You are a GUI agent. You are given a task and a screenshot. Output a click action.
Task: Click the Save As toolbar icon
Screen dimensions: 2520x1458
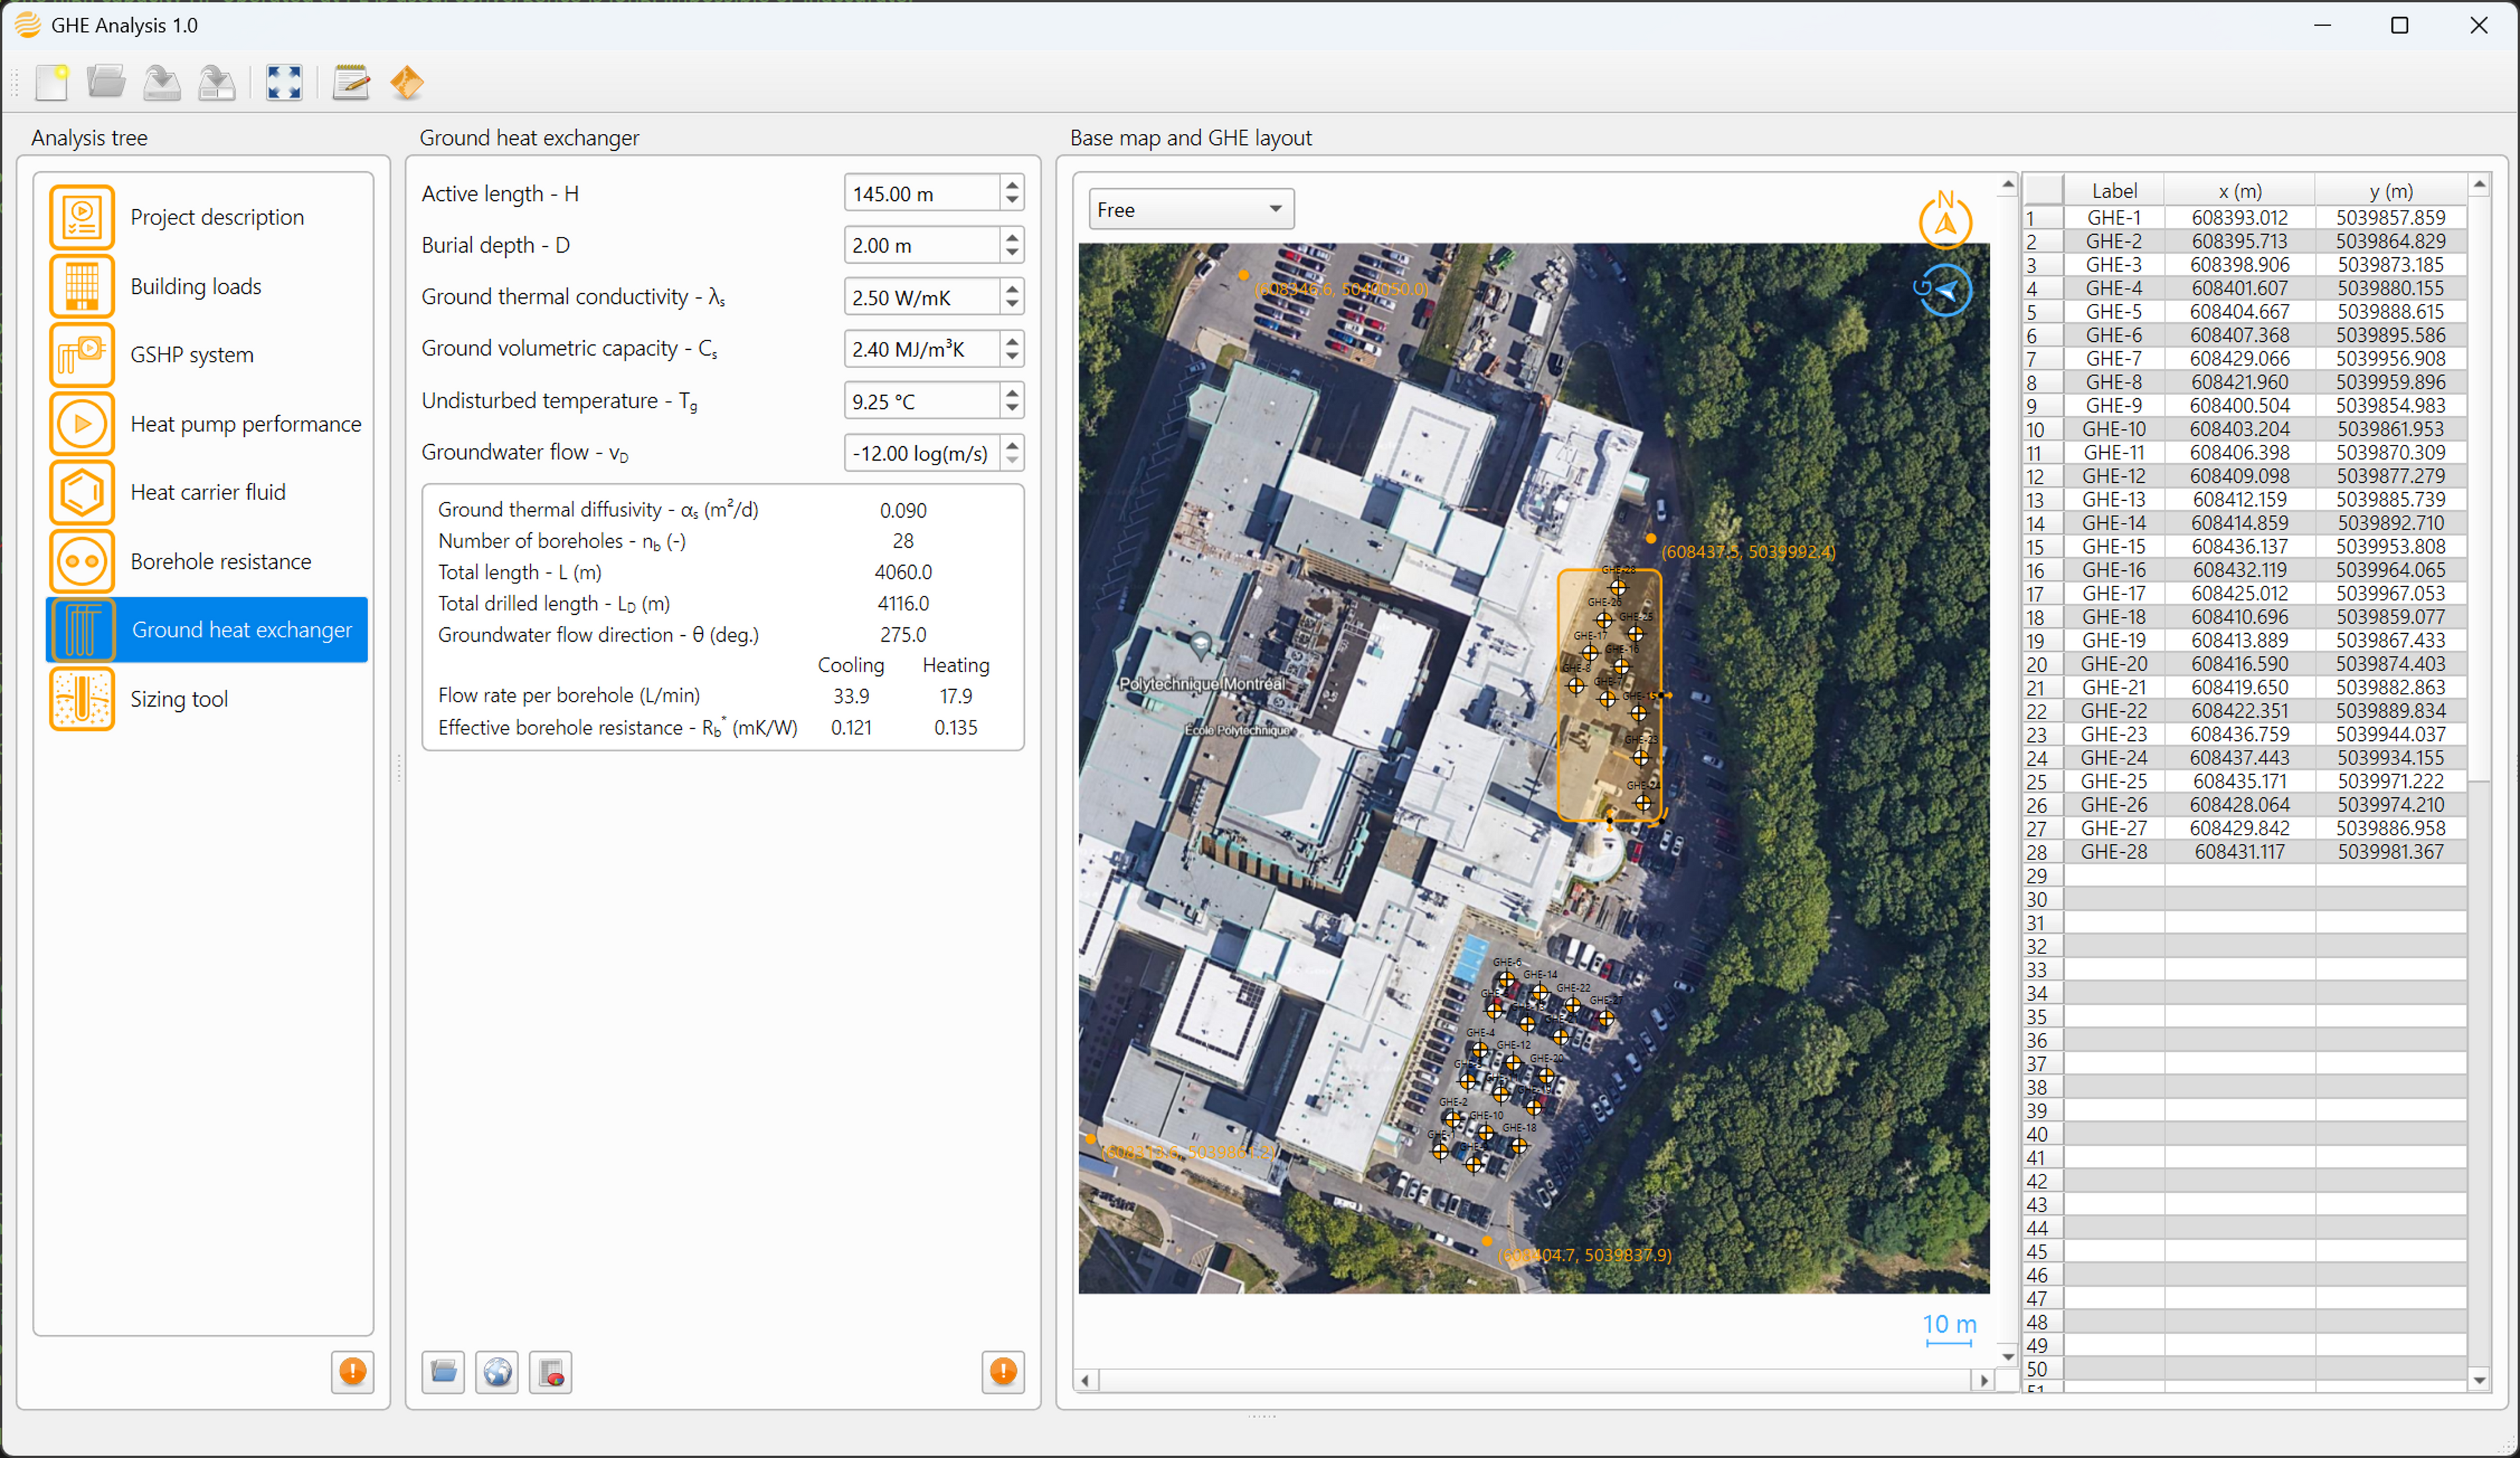(x=216, y=82)
